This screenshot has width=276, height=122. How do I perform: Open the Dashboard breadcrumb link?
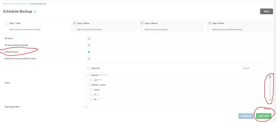8,4
